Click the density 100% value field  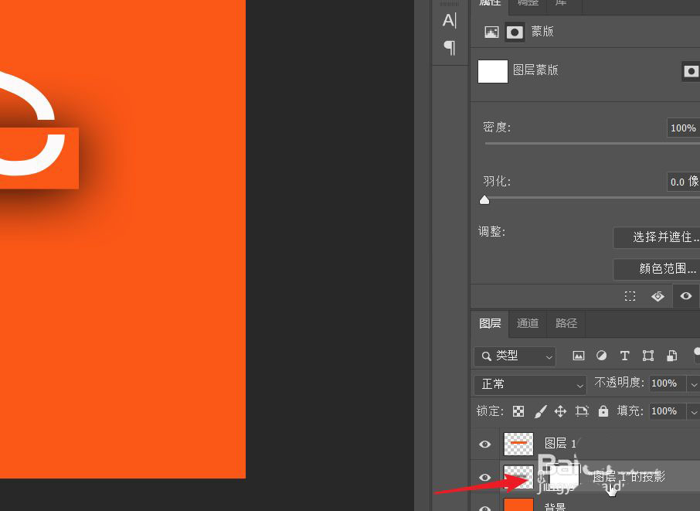tap(683, 128)
